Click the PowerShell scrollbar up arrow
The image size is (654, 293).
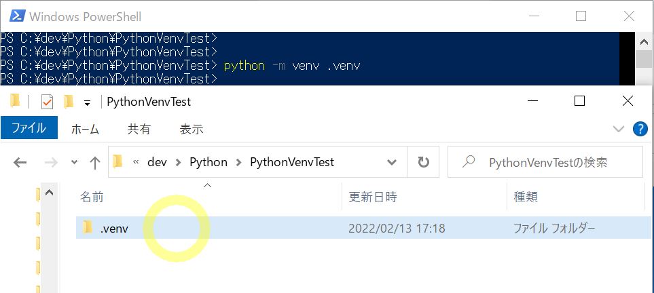click(x=644, y=41)
